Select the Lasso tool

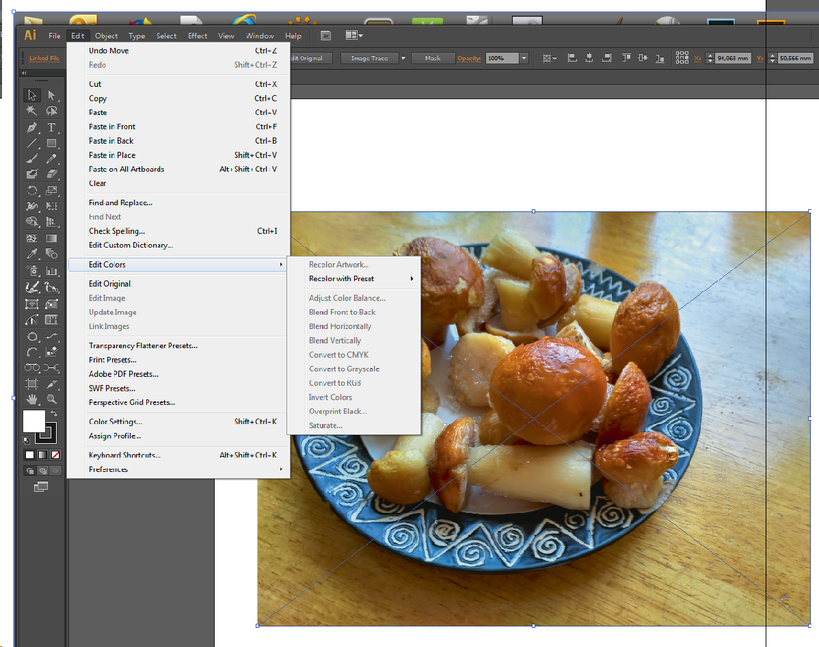point(51,111)
